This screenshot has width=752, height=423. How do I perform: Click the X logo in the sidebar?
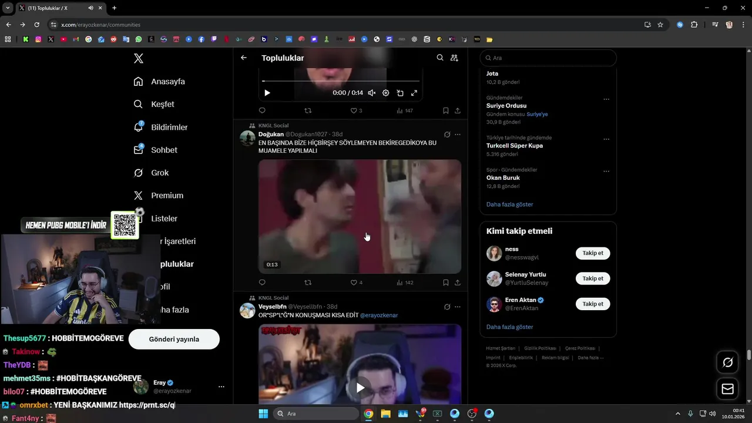[x=139, y=58]
